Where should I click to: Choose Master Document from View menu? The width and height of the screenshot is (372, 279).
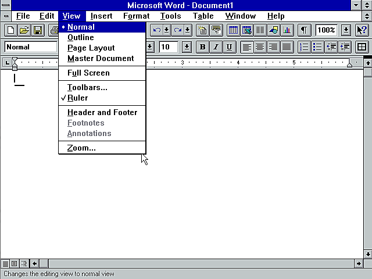[x=102, y=58]
